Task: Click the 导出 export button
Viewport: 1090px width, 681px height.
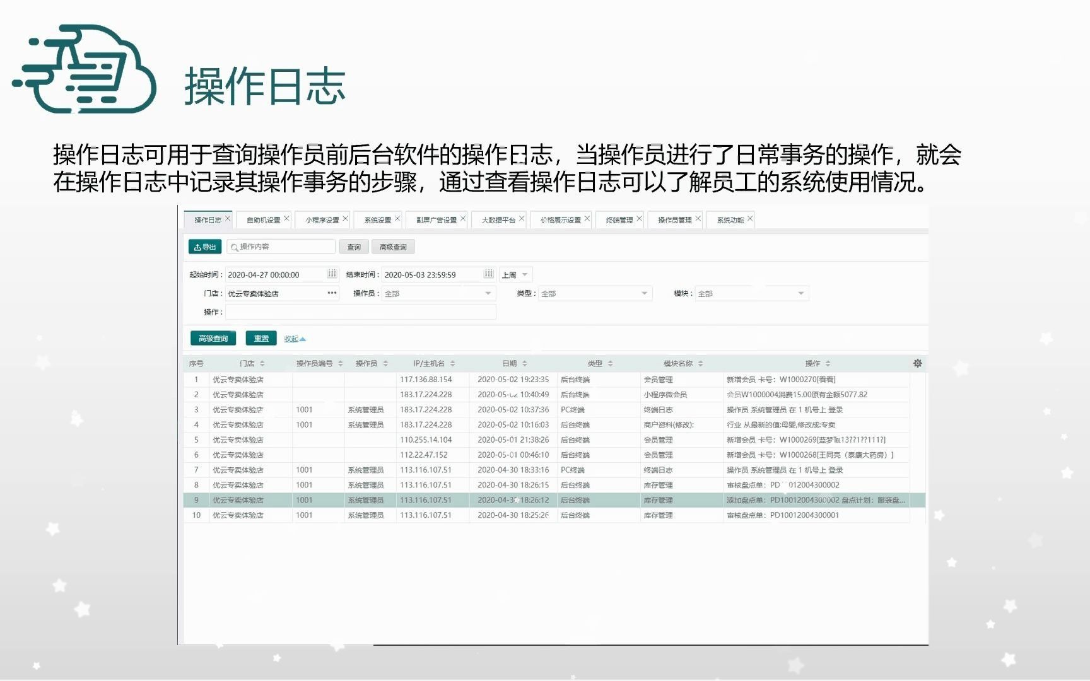Action: pyautogui.click(x=205, y=247)
